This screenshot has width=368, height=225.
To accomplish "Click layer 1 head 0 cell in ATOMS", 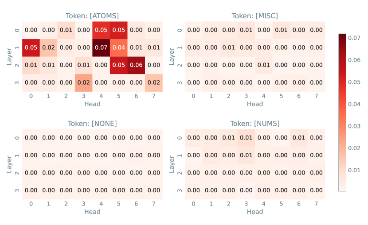I will (31, 47).
